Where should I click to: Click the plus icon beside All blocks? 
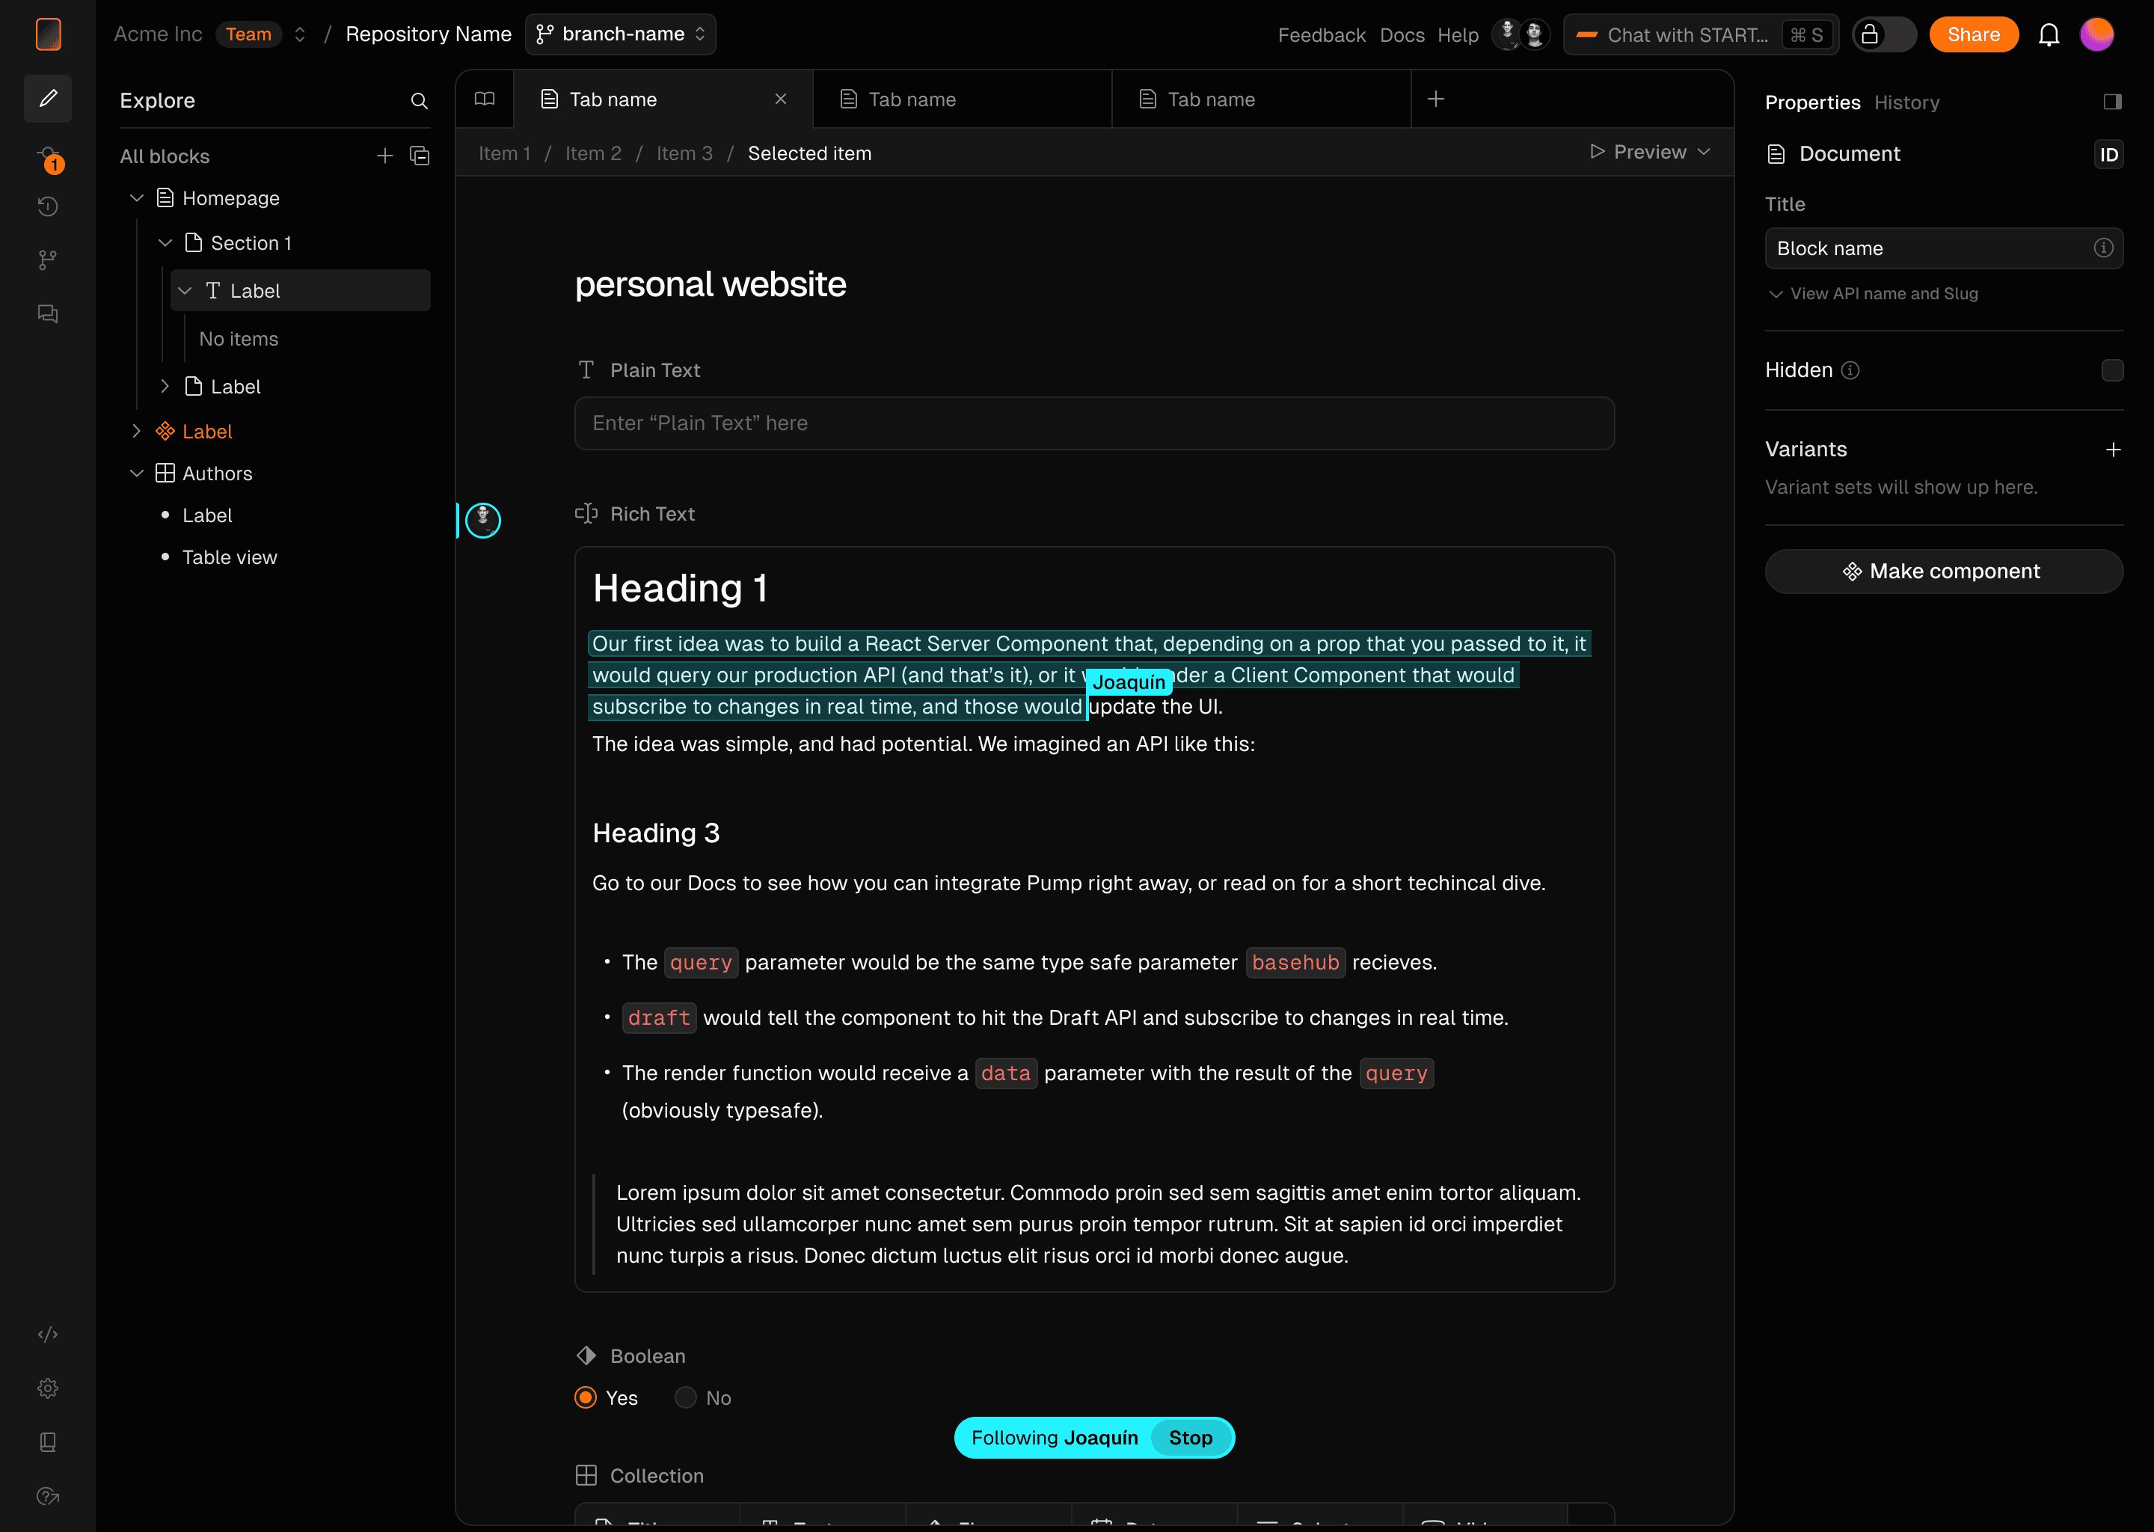pyautogui.click(x=384, y=156)
